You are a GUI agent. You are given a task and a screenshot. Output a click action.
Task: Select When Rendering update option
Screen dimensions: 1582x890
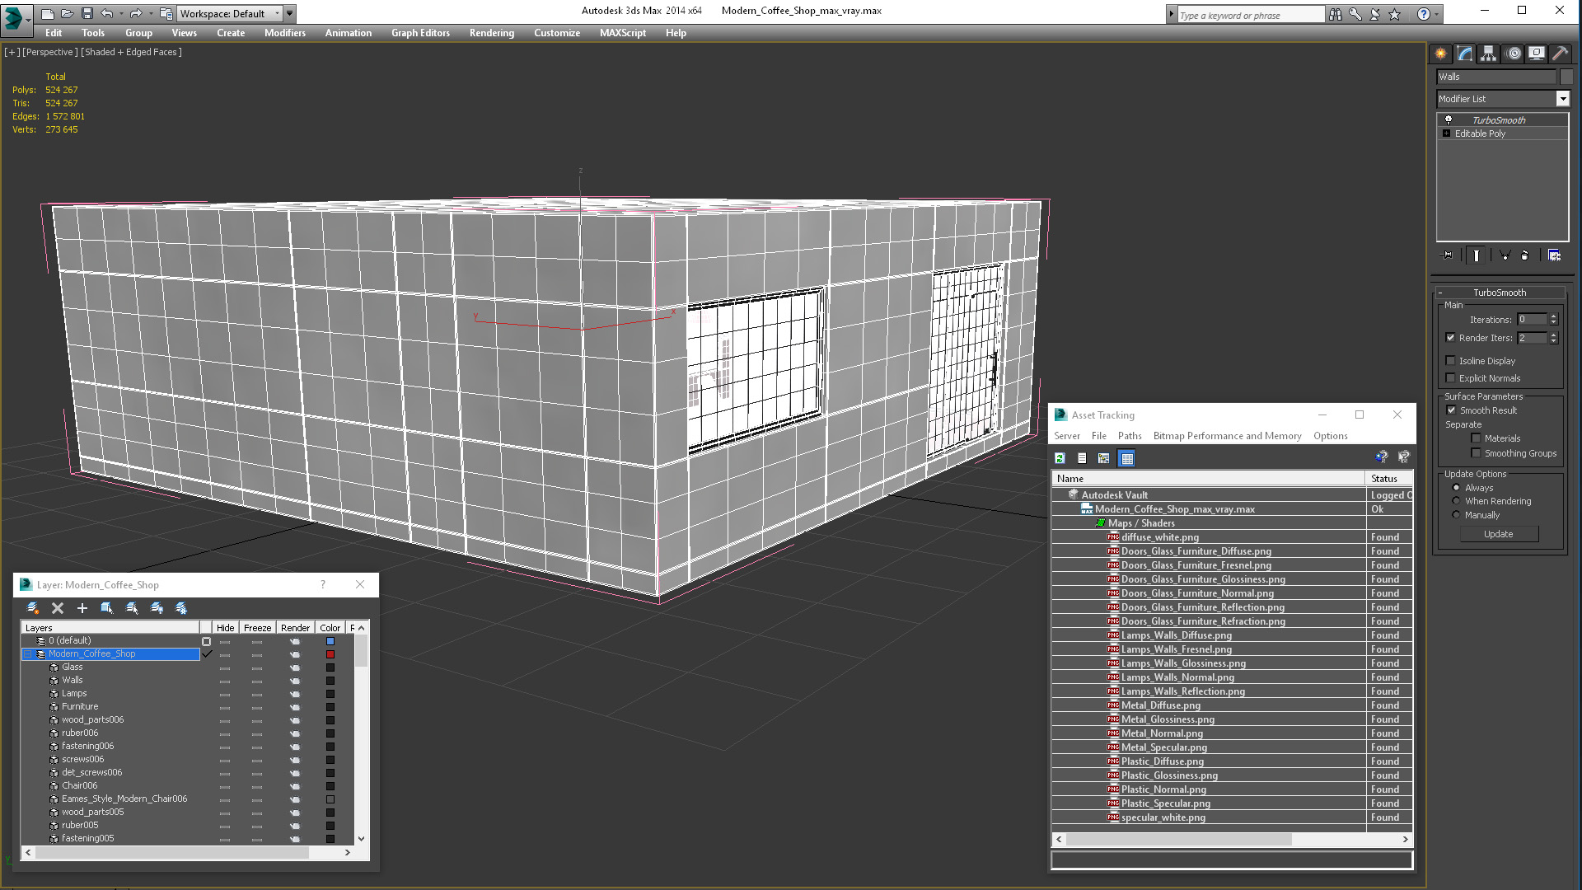(x=1456, y=501)
